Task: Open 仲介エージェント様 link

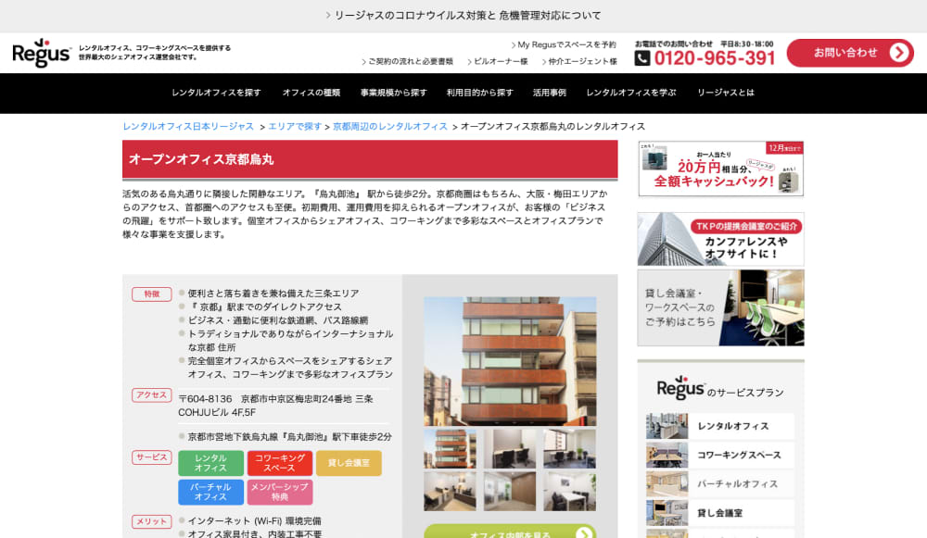Action: [579, 61]
